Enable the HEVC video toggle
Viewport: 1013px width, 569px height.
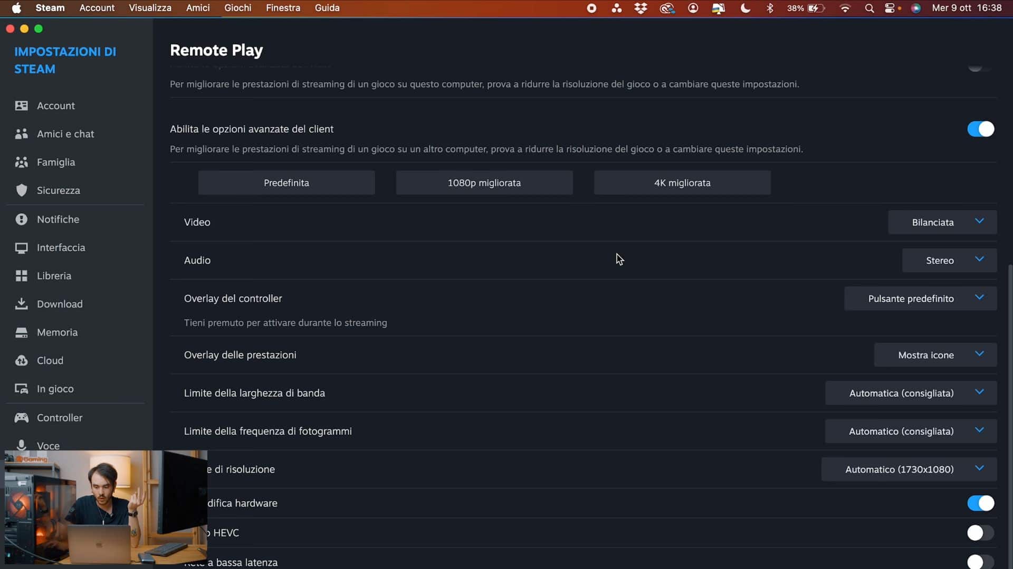point(980,533)
